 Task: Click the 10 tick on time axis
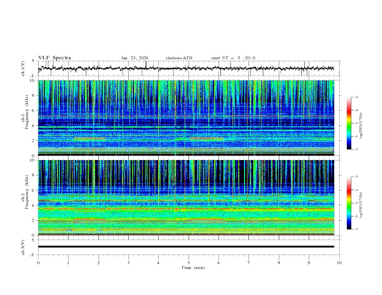339,262
